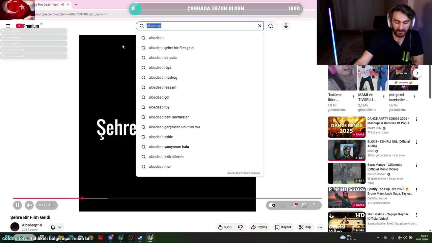
Task: Start voice search with microphone
Action: pyautogui.click(x=286, y=26)
